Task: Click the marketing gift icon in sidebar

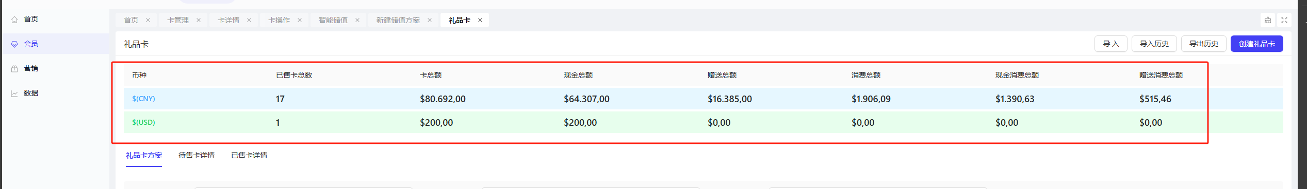Action: tap(14, 69)
